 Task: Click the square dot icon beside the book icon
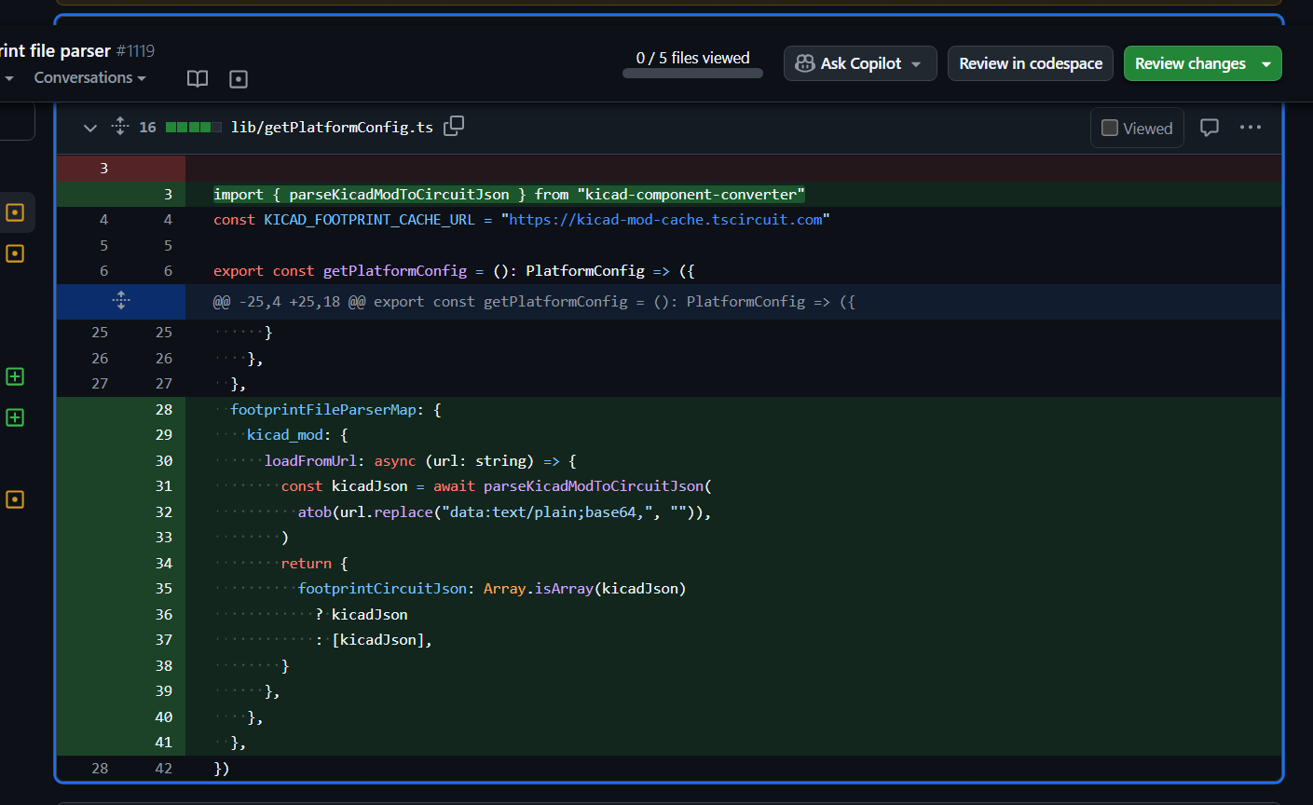coord(239,79)
